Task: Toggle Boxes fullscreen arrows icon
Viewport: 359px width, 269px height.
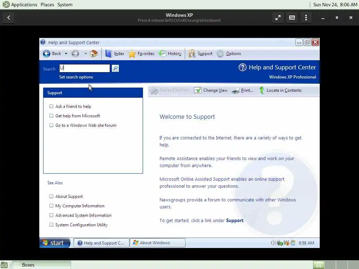Action: [x=278, y=18]
